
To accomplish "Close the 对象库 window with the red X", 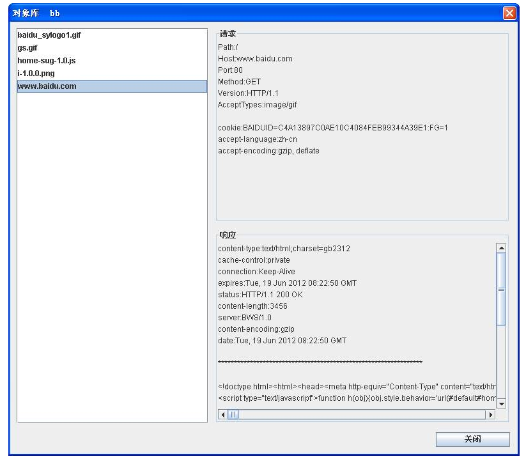I will [509, 13].
